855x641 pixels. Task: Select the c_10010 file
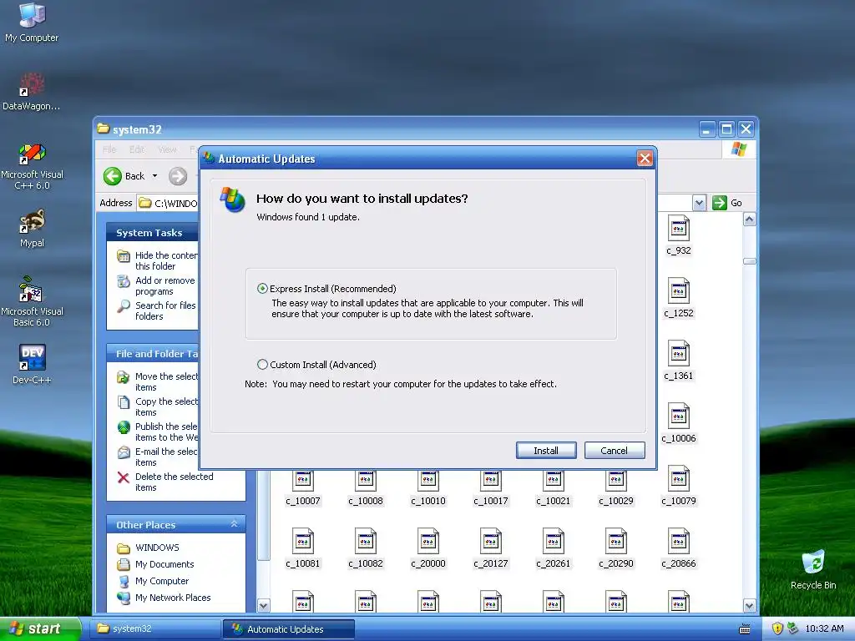[x=428, y=487]
